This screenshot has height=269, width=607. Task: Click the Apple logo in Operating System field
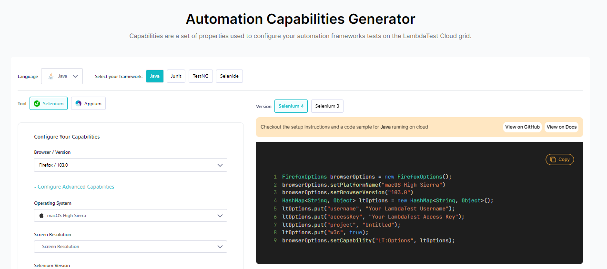tap(41, 216)
